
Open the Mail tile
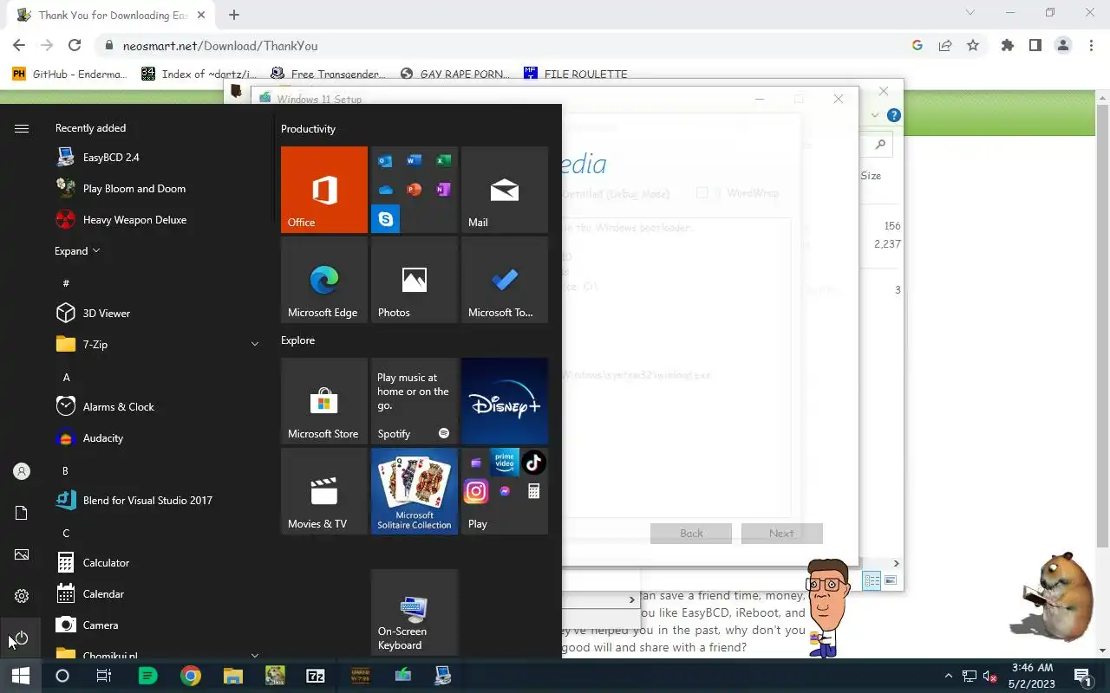tap(505, 190)
